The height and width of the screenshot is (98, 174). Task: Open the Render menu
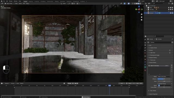click(11, 1)
